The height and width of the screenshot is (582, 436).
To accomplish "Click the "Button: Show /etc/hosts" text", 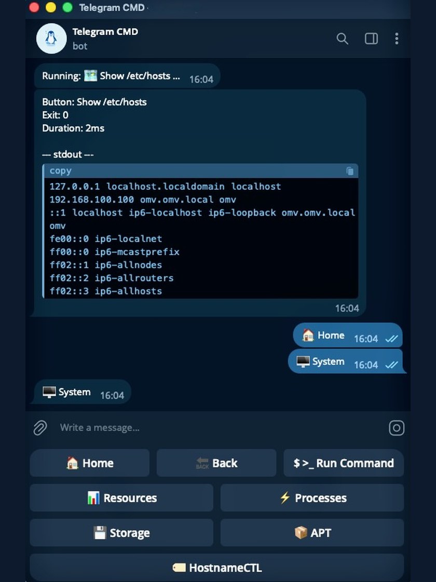I will [94, 102].
